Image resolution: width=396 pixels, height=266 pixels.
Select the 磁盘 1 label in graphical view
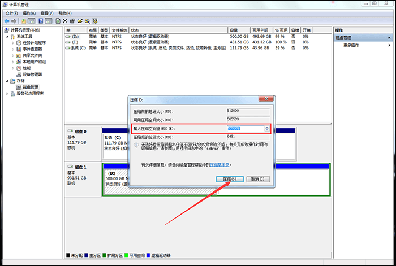click(x=80, y=167)
